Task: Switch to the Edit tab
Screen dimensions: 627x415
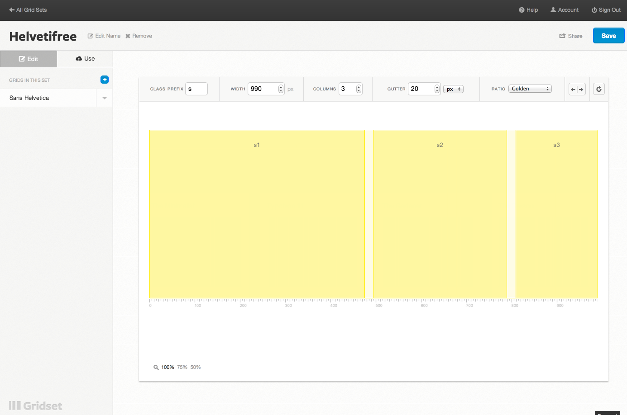Action: pyautogui.click(x=28, y=59)
